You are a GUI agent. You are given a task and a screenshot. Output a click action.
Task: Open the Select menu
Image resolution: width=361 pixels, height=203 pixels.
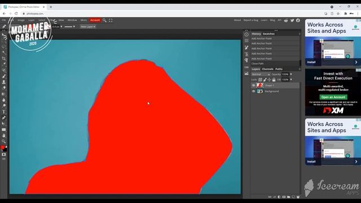(42, 20)
